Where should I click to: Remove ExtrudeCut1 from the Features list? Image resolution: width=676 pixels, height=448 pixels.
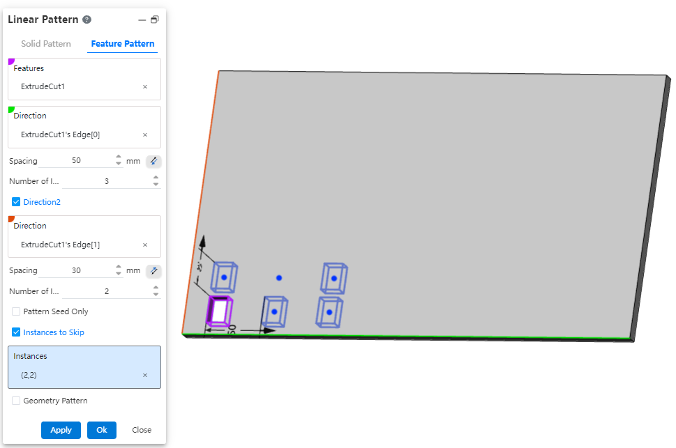click(x=145, y=86)
